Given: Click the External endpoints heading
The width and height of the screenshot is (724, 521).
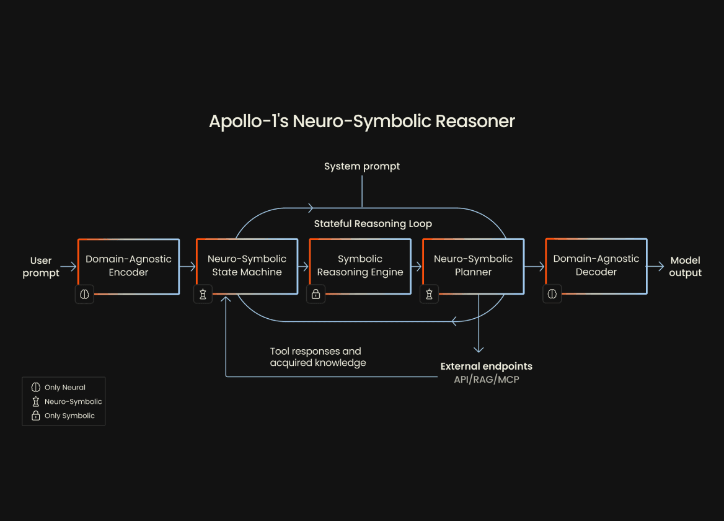Looking at the screenshot, I should [x=486, y=367].
